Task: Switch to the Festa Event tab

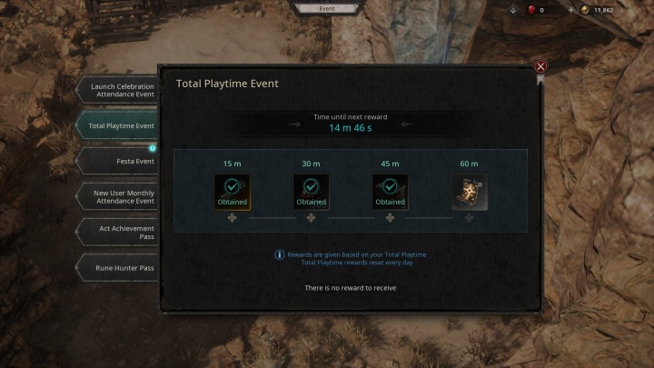Action: click(117, 161)
